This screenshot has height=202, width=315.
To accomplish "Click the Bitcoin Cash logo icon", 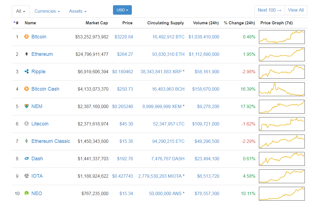I will (x=27, y=89).
